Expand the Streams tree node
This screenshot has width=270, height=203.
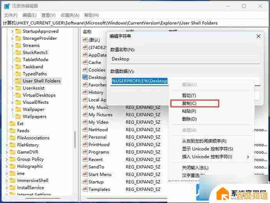(x=12, y=46)
